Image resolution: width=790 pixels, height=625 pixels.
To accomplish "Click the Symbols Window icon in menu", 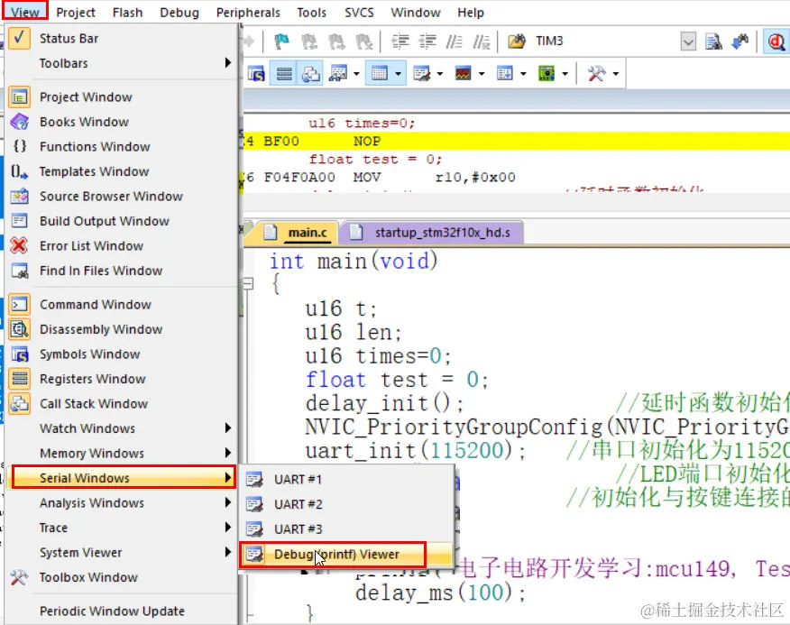I will [x=19, y=354].
